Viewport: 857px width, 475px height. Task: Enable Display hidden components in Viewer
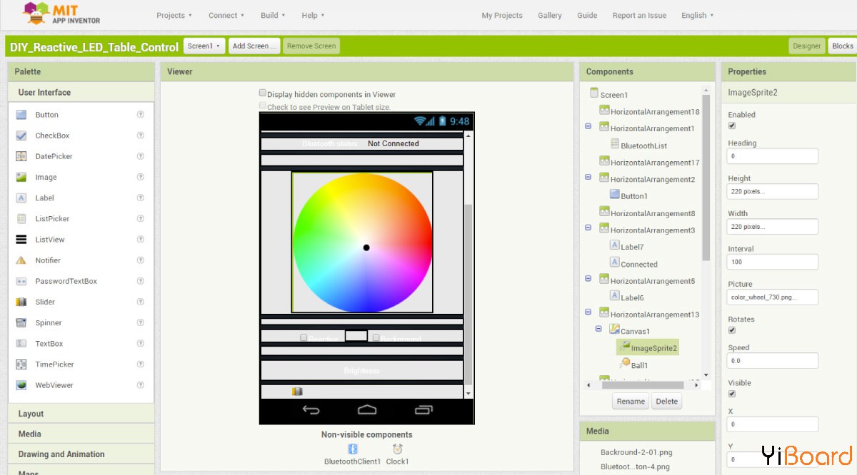point(263,93)
